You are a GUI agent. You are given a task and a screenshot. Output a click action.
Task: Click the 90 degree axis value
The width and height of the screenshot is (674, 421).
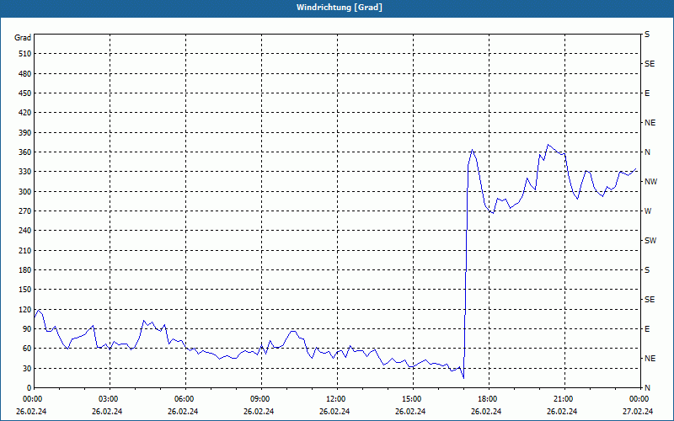[x=27, y=329]
